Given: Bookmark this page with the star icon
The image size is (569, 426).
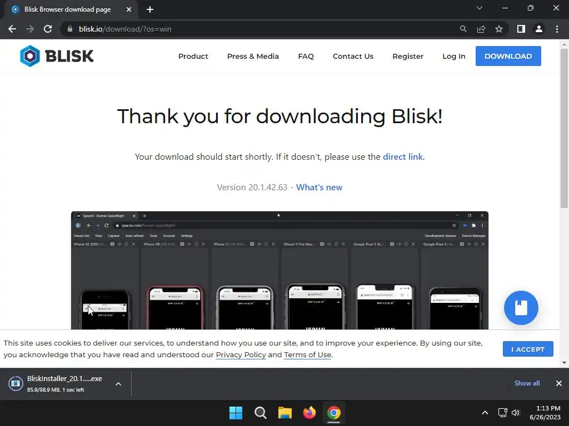Looking at the screenshot, I should [x=499, y=29].
